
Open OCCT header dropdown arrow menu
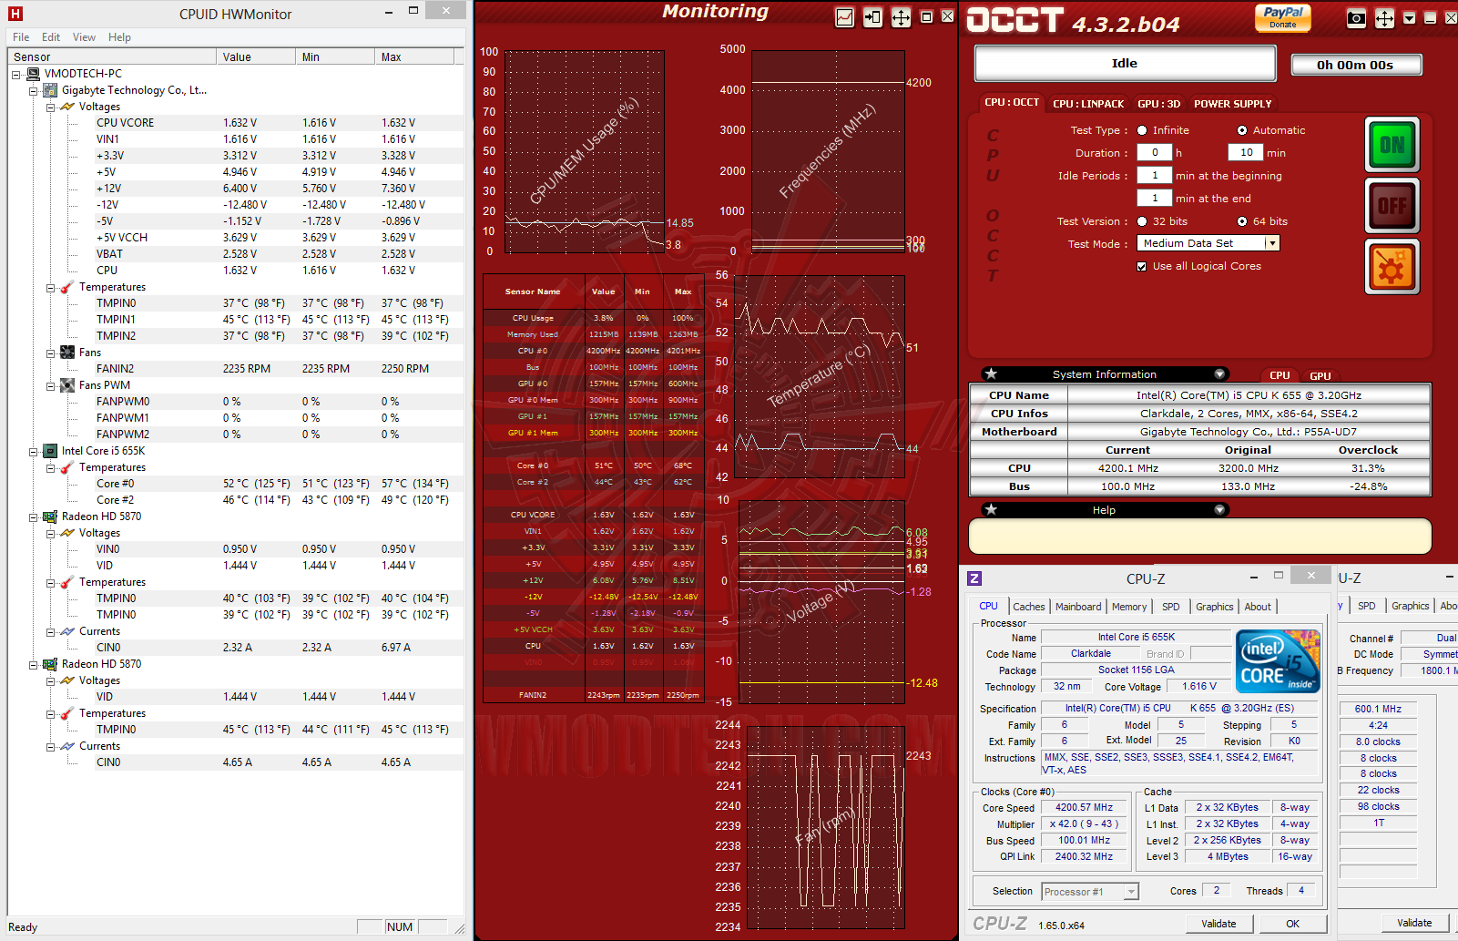pos(1410,18)
